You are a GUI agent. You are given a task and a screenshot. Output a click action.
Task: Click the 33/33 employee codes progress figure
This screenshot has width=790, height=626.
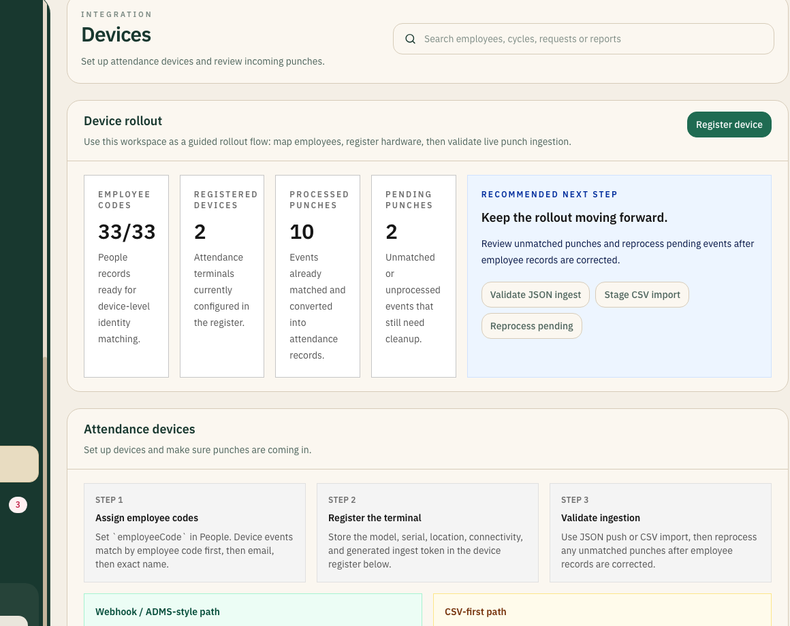127,231
